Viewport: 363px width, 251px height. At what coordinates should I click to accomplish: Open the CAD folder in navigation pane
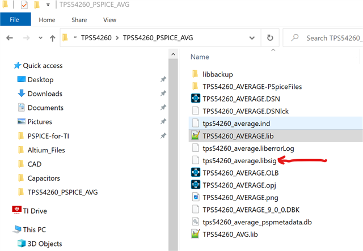[x=35, y=164]
